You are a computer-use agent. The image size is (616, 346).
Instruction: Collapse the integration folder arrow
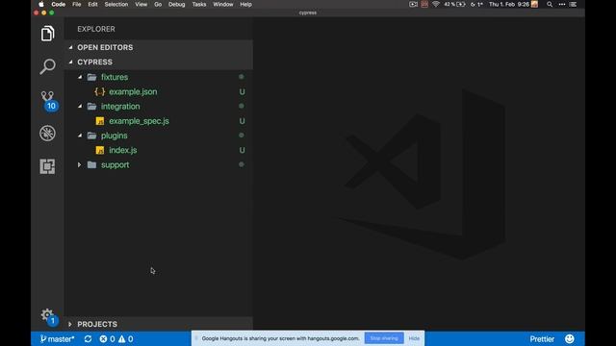click(x=80, y=107)
